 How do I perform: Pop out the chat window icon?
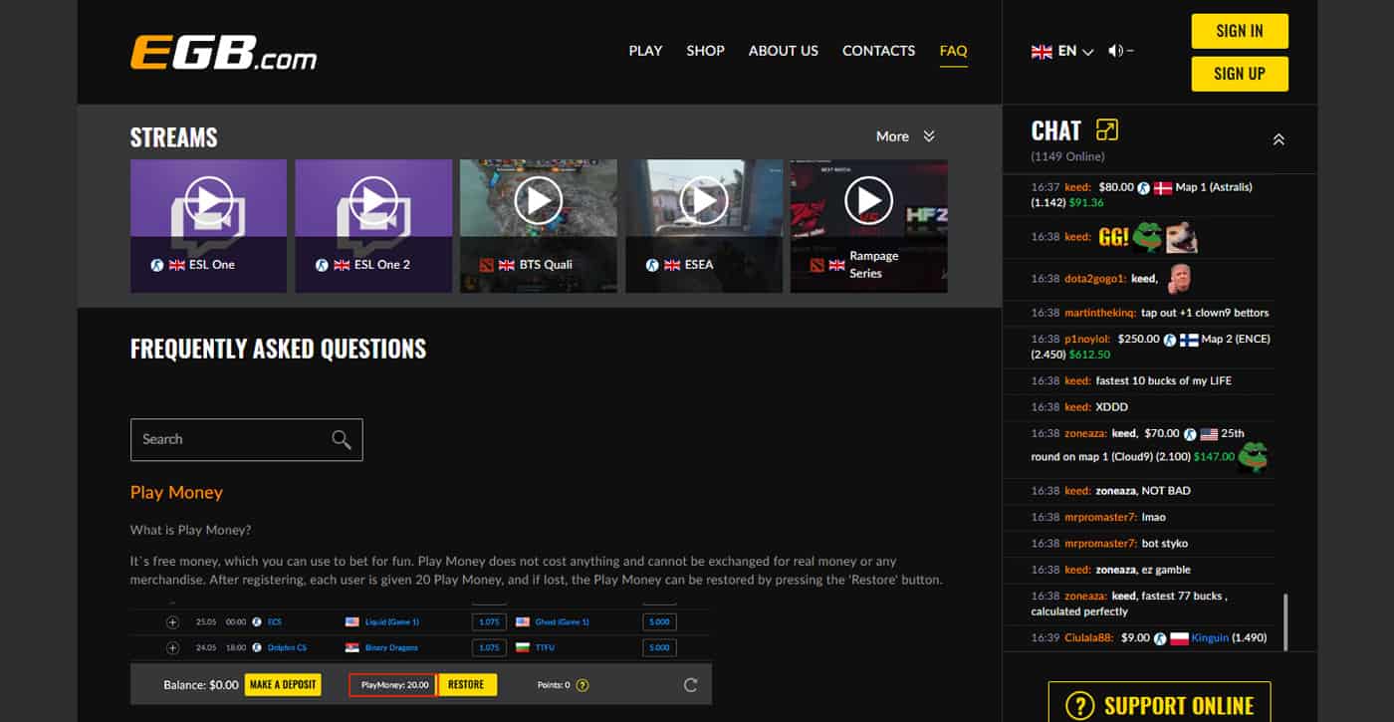pyautogui.click(x=1107, y=129)
